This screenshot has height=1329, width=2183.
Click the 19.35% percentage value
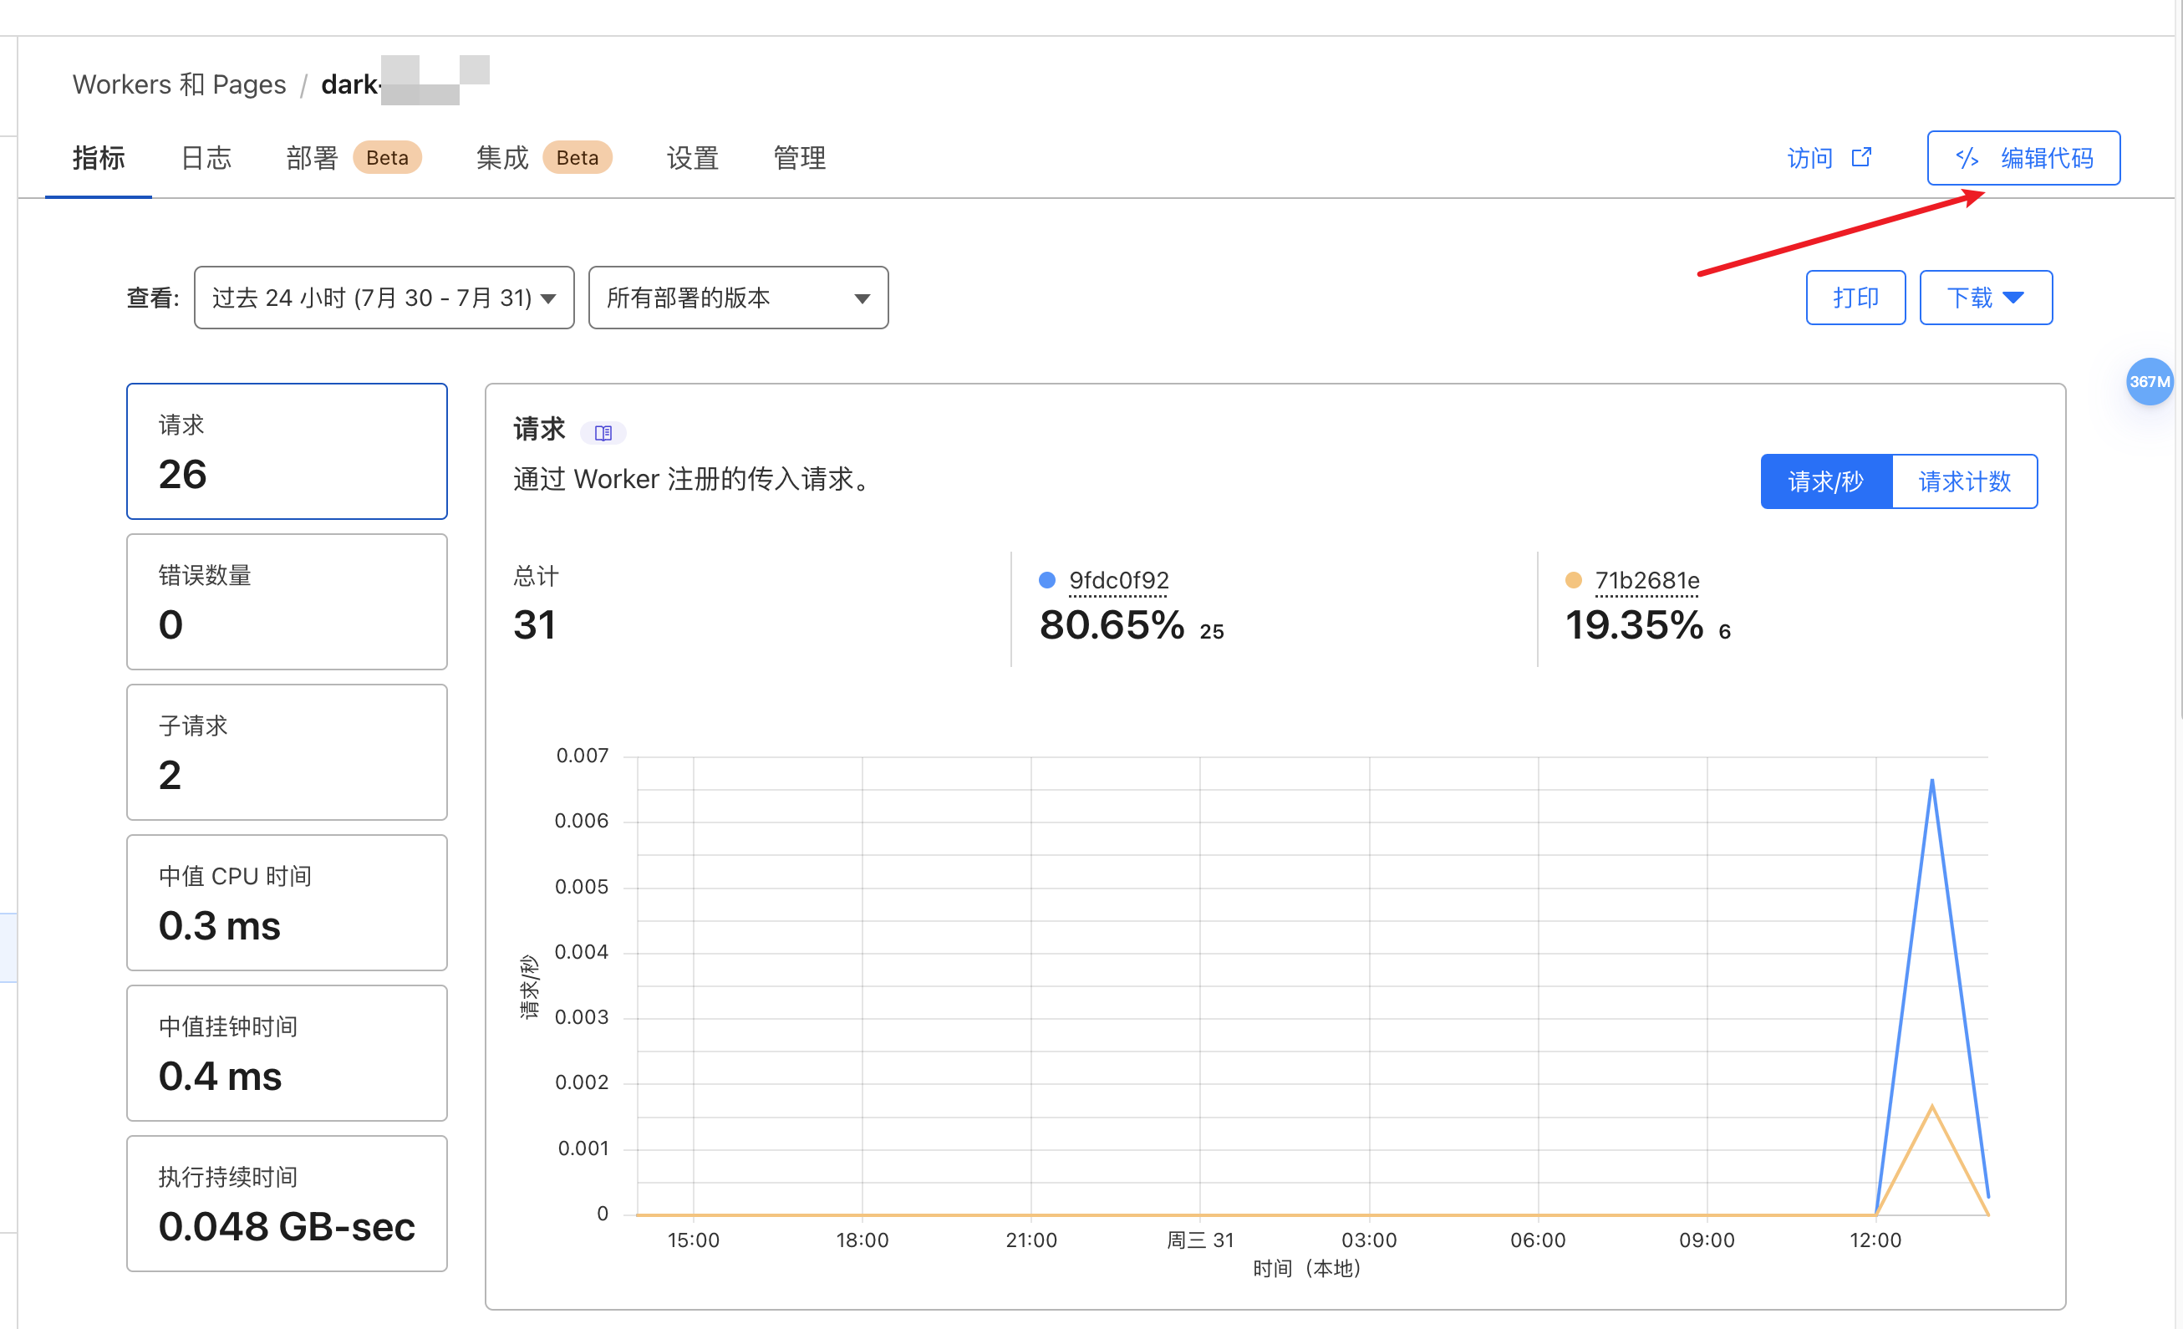coord(1634,624)
